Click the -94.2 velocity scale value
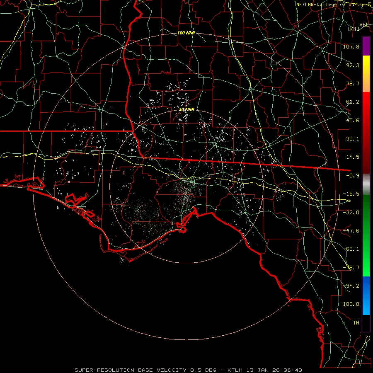 (351, 286)
